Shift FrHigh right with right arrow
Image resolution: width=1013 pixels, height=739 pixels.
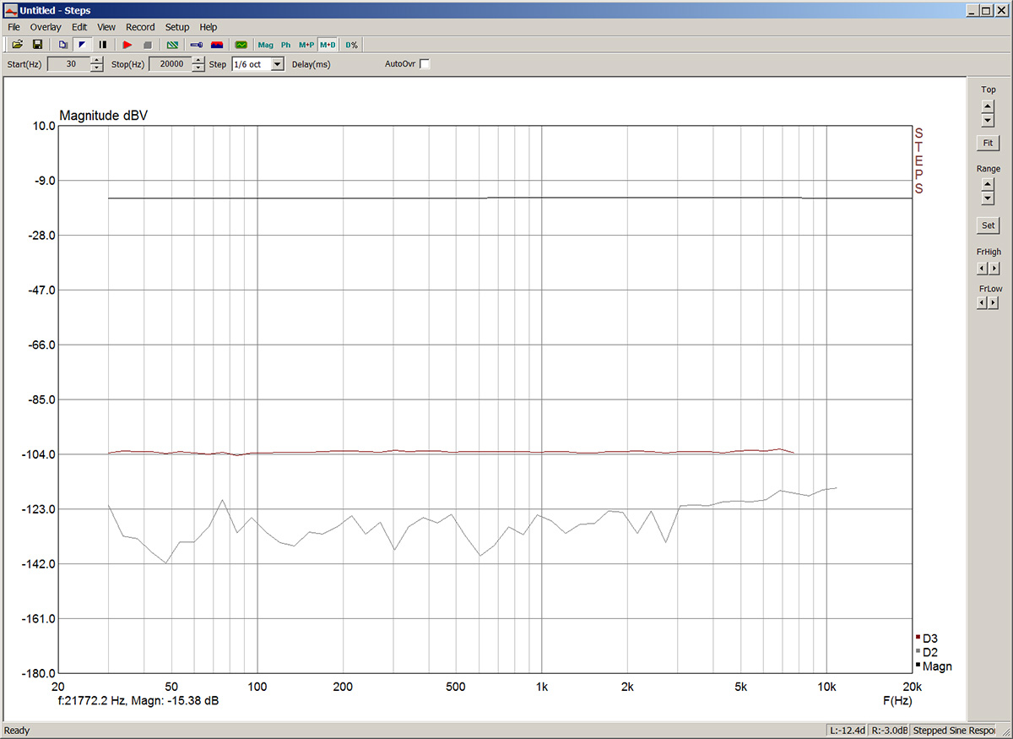(994, 269)
